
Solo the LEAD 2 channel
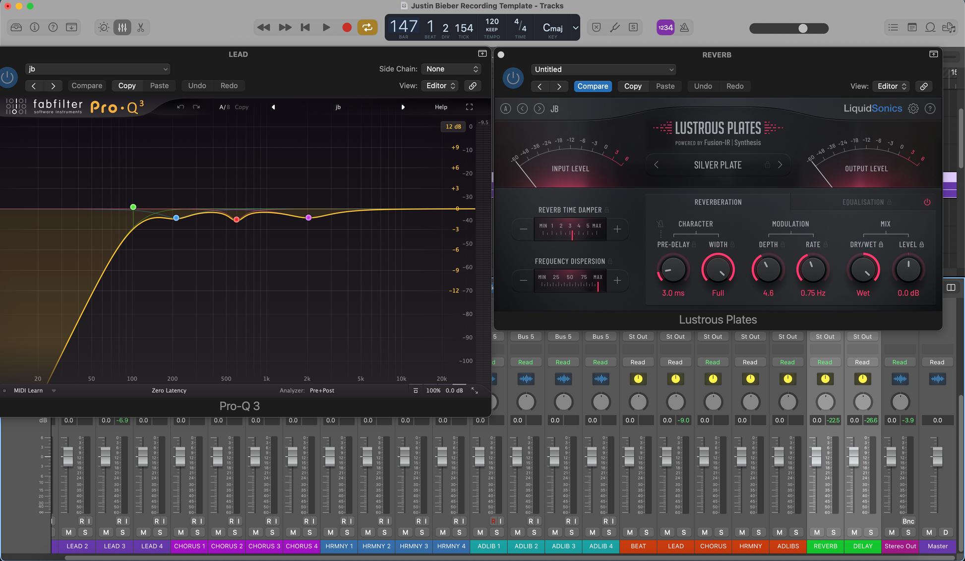(x=85, y=532)
